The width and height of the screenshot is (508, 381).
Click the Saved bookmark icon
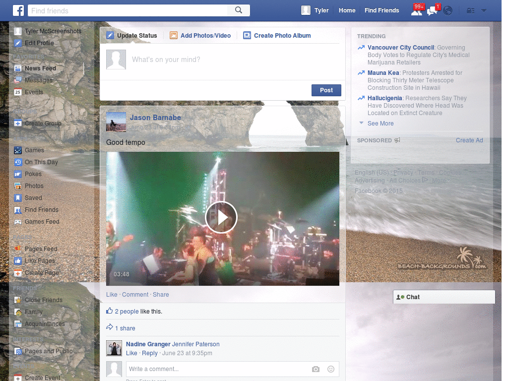(x=18, y=198)
